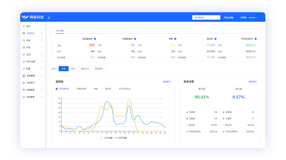Select the IP数 radio in the trend chart
Viewport: 286px width, 160px height.
pyautogui.click(x=91, y=89)
